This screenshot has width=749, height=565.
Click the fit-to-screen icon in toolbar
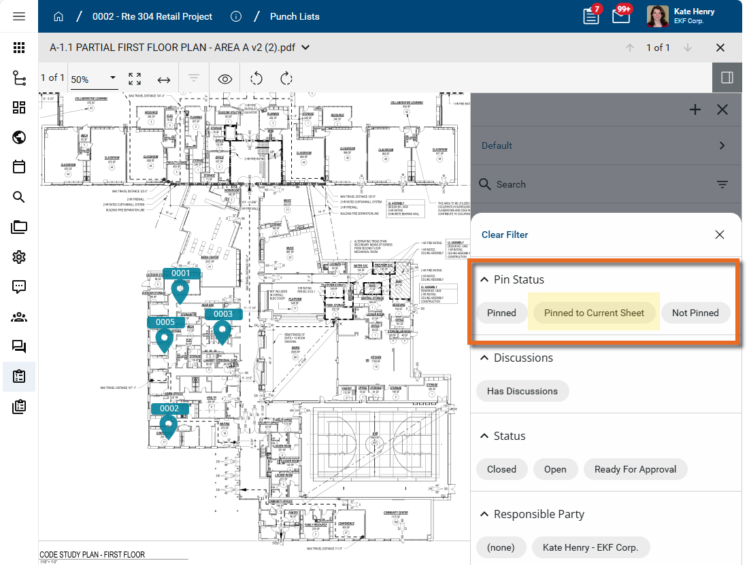(135, 79)
